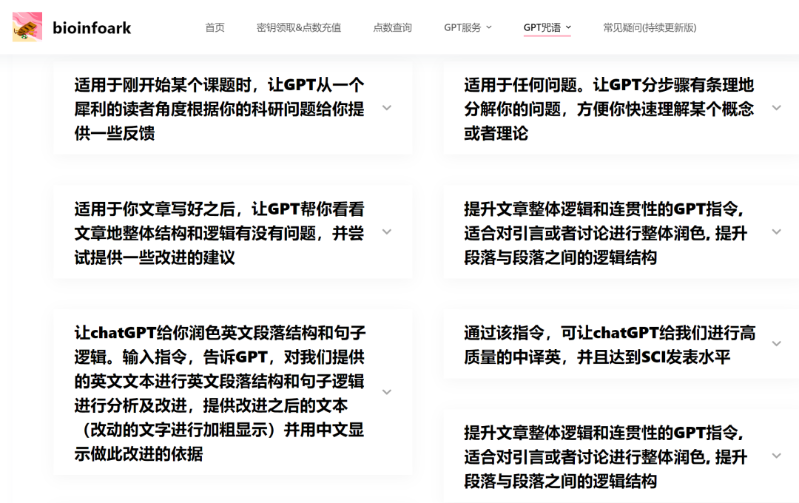The width and height of the screenshot is (799, 503).
Task: Expand chevron for 高质量的中译英 card
Action: (x=777, y=343)
